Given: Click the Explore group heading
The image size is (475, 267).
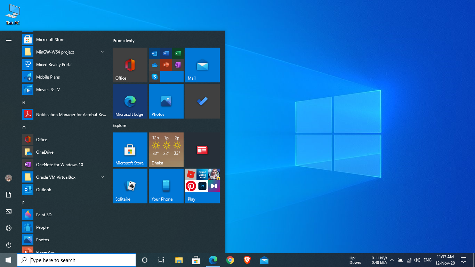Looking at the screenshot, I should [x=119, y=126].
